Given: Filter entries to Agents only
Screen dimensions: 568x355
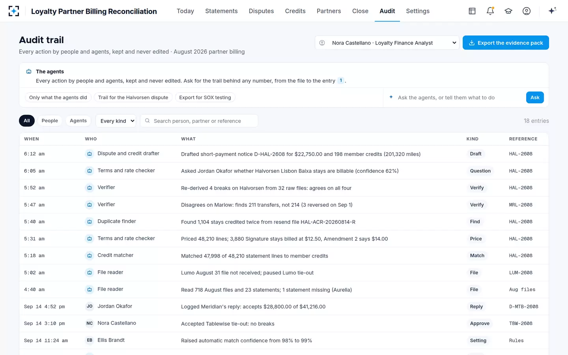Looking at the screenshot, I should pos(78,121).
